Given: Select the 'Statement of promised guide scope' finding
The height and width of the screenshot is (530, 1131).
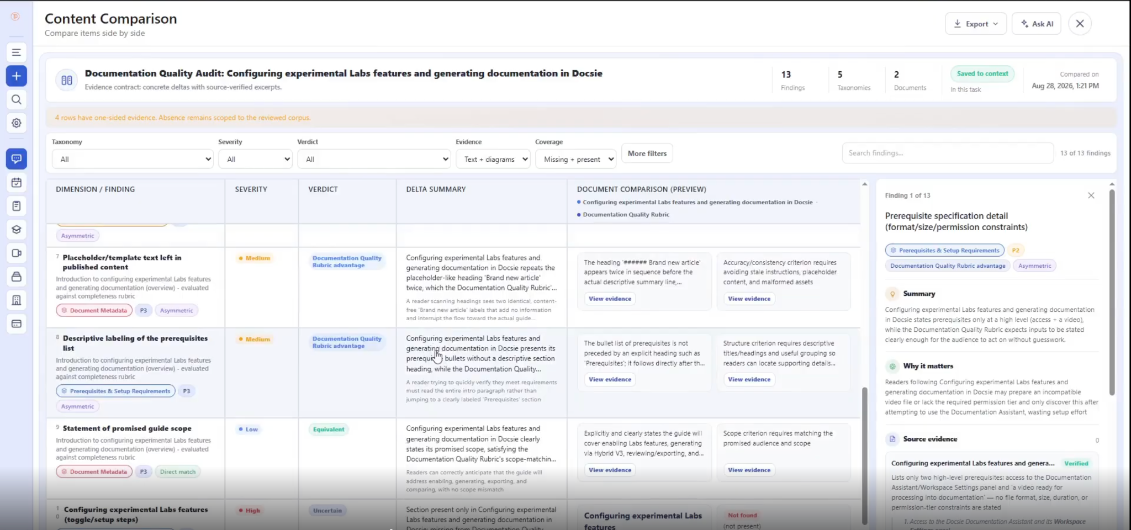Looking at the screenshot, I should tap(127, 428).
